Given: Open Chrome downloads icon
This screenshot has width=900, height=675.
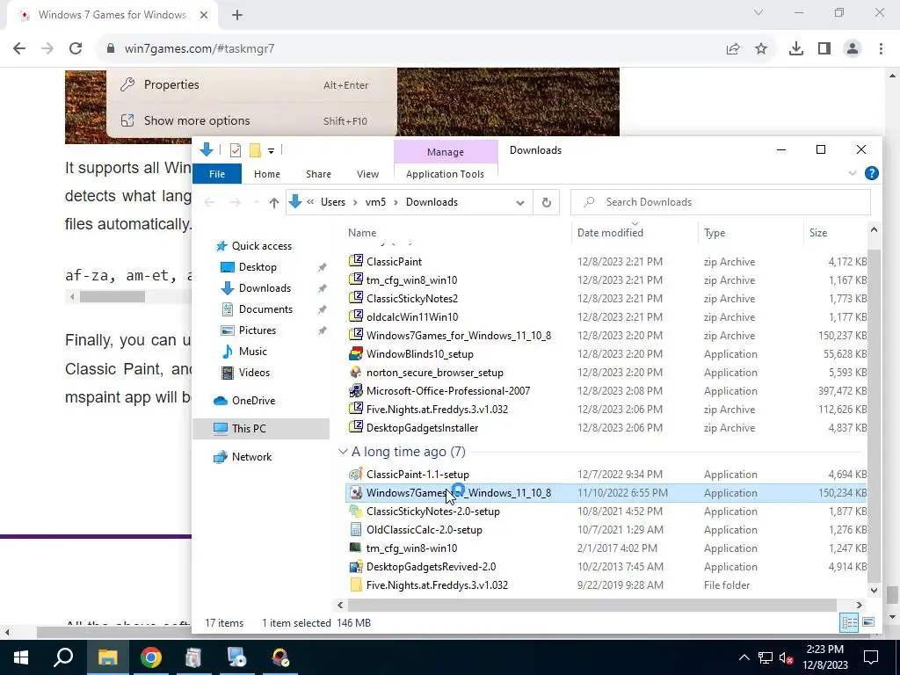Looking at the screenshot, I should pyautogui.click(x=796, y=49).
